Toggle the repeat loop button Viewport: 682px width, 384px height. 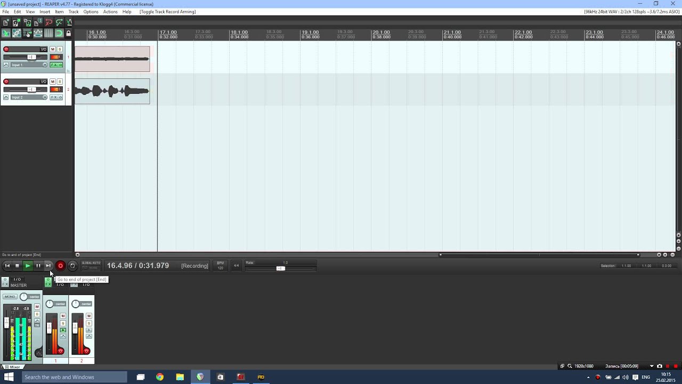coord(72,266)
